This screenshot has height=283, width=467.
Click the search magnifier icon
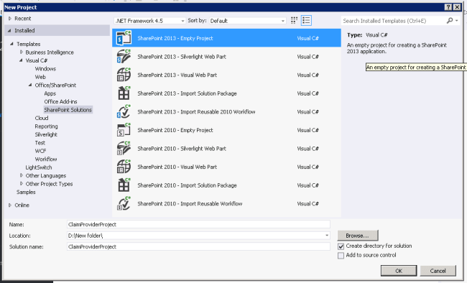coord(450,21)
